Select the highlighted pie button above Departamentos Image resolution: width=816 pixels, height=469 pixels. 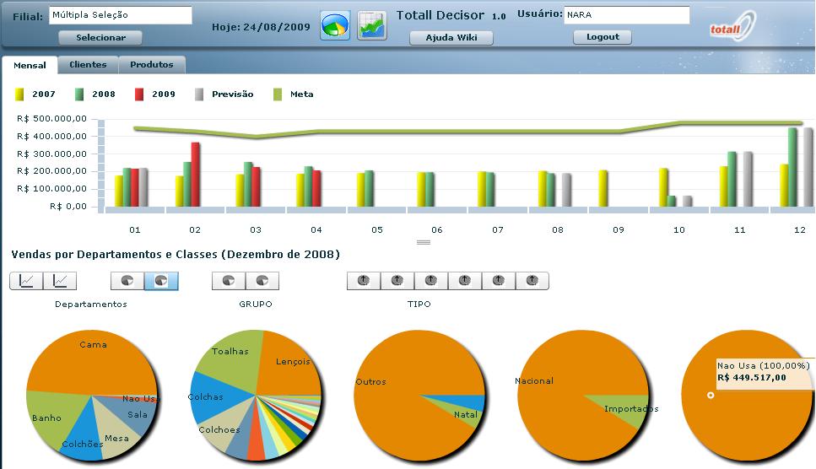point(161,281)
